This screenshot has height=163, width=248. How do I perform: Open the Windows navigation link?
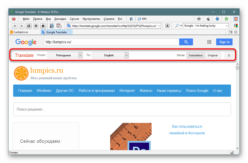pyautogui.click(x=44, y=91)
